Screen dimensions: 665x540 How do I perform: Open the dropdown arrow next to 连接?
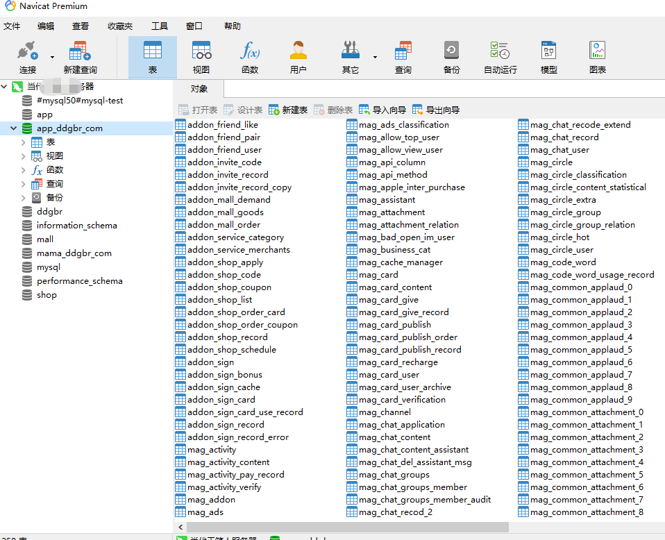(x=52, y=58)
